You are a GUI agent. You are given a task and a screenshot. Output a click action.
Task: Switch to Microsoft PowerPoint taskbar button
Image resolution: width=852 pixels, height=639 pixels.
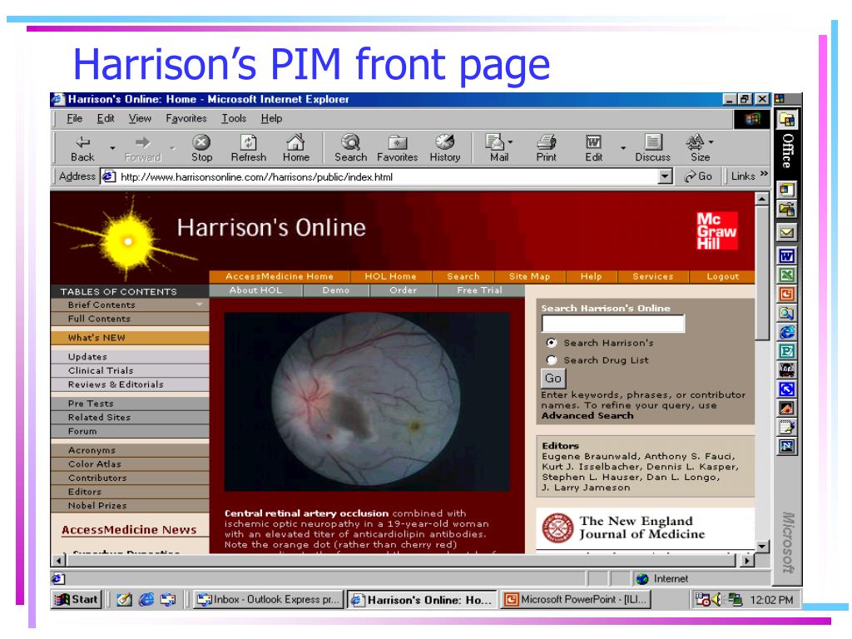(x=576, y=599)
